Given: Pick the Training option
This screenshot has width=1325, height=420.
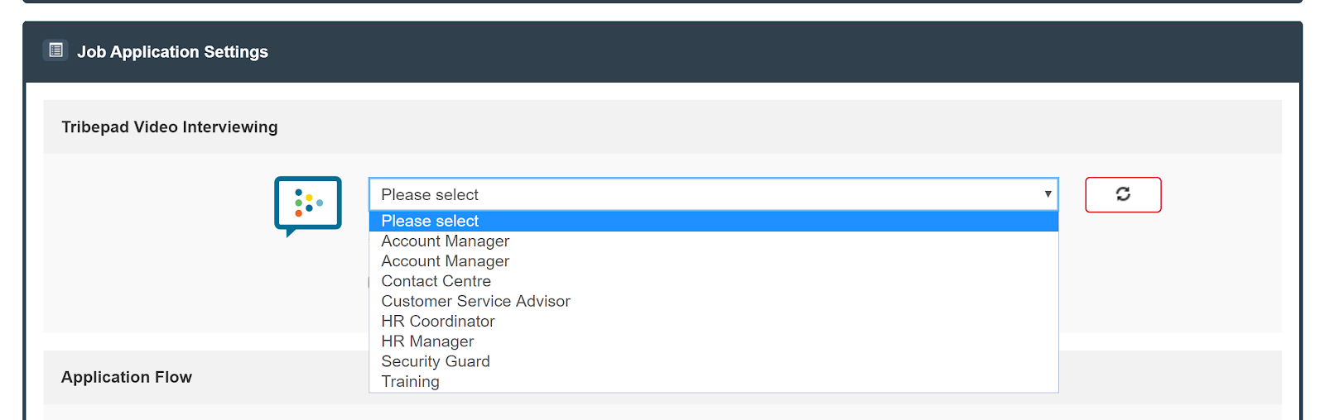Looking at the screenshot, I should [713, 382].
